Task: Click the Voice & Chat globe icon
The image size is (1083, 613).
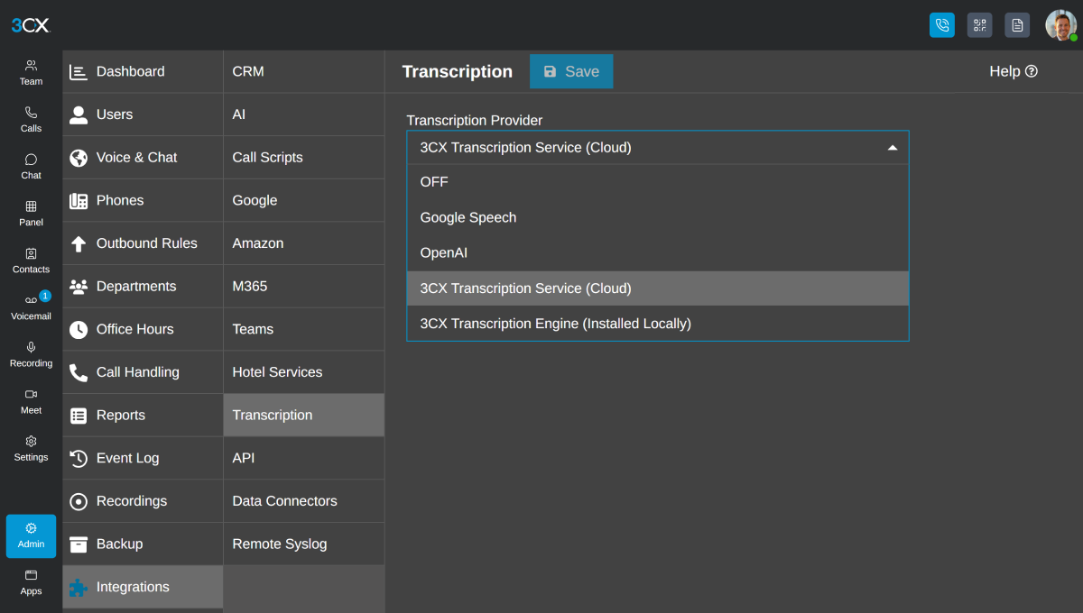Action: click(79, 158)
